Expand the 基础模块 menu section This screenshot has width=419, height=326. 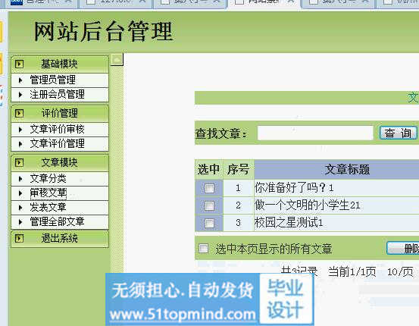60,64
